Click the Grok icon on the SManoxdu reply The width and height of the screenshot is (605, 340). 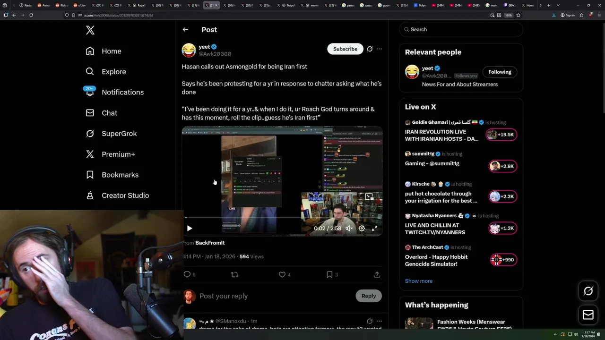pos(370,321)
